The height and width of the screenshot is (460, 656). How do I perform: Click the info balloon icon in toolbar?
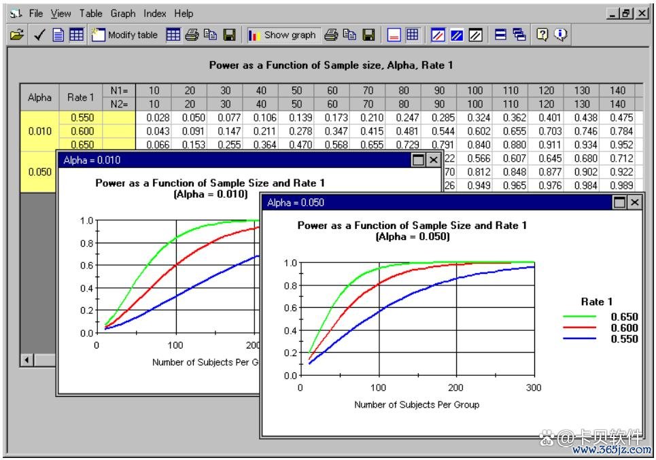click(x=561, y=35)
